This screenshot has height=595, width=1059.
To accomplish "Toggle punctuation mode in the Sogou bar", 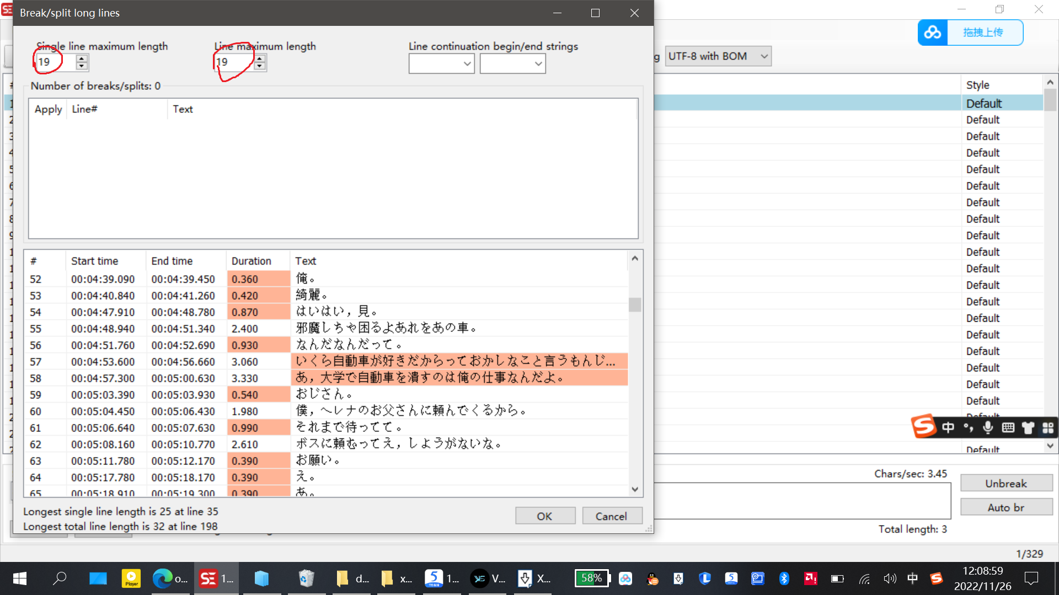I will [x=969, y=428].
